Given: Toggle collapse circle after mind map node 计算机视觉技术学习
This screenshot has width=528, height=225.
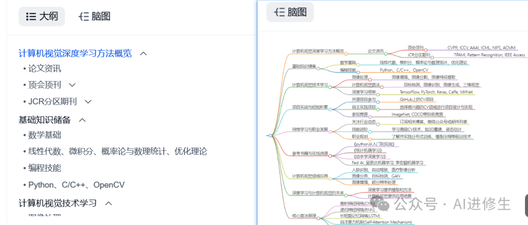Looking at the screenshot, I should pyautogui.click(x=330, y=87).
